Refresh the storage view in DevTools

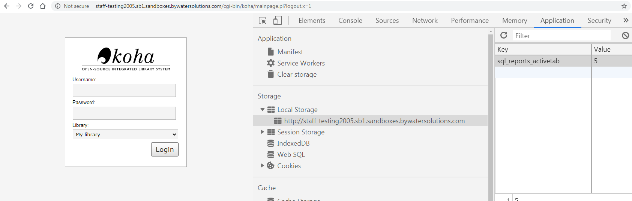pos(504,35)
